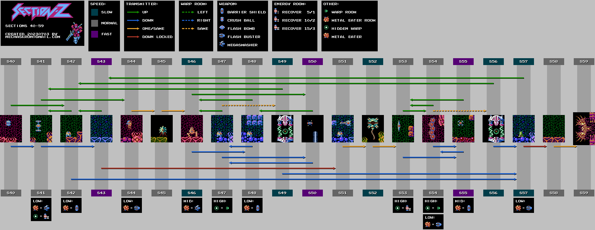The width and height of the screenshot is (595, 230).
Task: Click the MECHASKROM@GMAIL.COM credit text
Action: (x=33, y=37)
